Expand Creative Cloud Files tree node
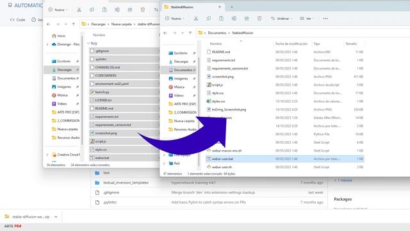The width and height of the screenshot is (410, 231). (x=47, y=155)
